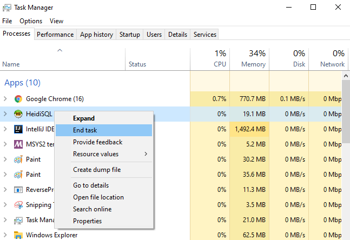This screenshot has width=350, height=240.
Task: Sort by the Memory column header
Action: pos(249,59)
